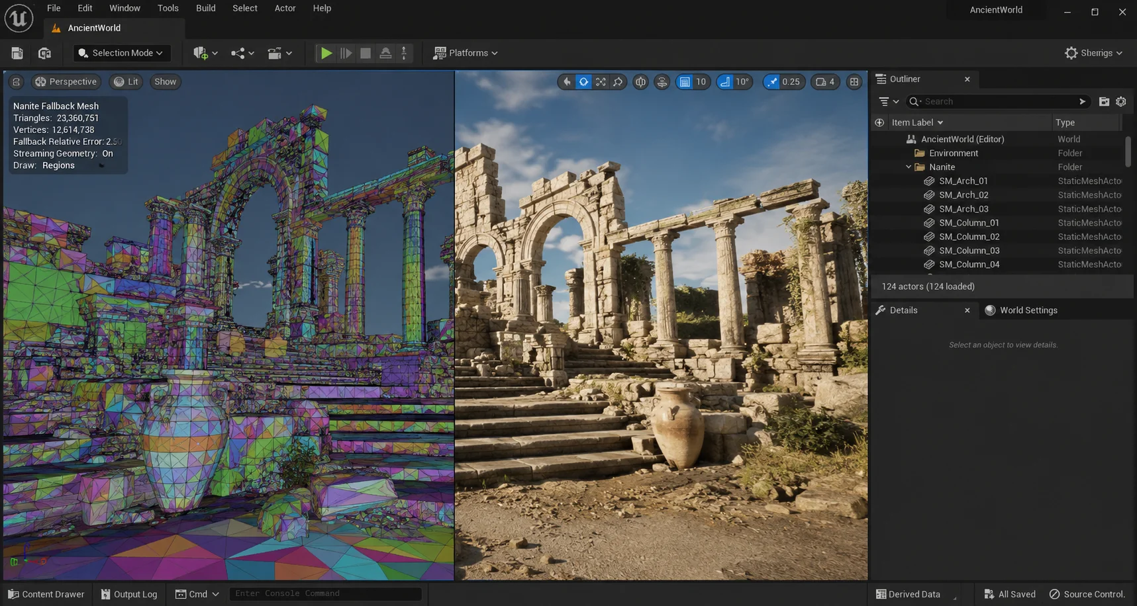
Task: Open the Selection Mode dropdown
Action: click(x=121, y=53)
